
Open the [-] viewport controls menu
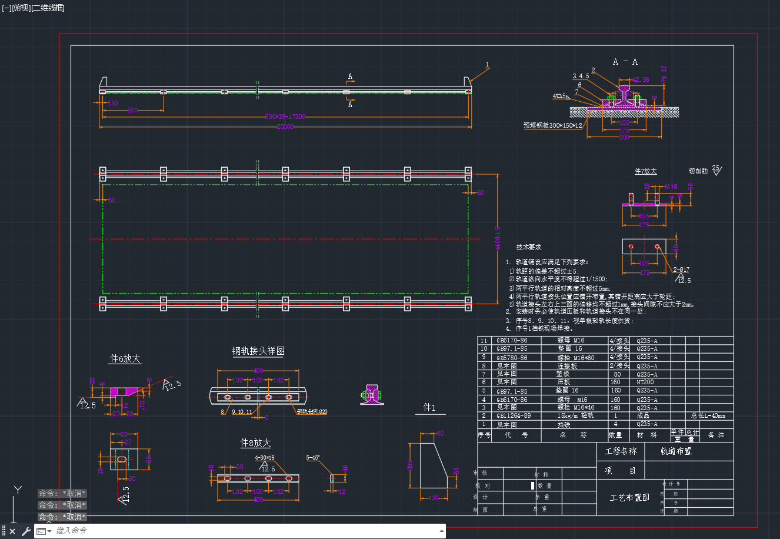6,8
